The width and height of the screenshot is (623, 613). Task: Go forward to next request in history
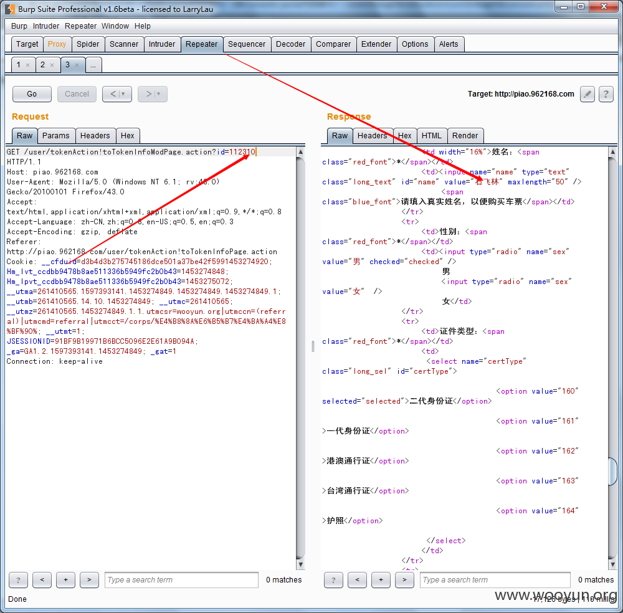click(149, 94)
